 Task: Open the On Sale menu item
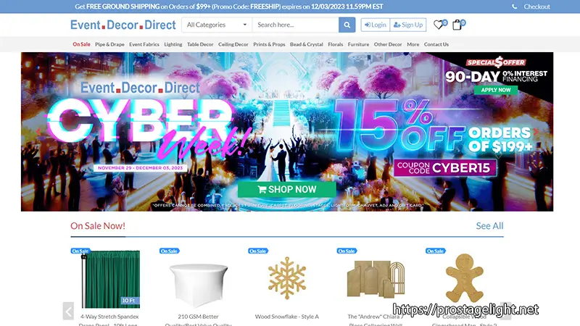(81, 44)
